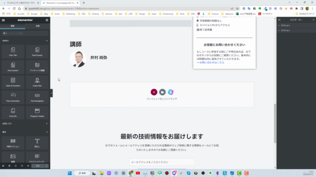Click the green update button in Elementor footer
316x177 pixels.
[38, 166]
